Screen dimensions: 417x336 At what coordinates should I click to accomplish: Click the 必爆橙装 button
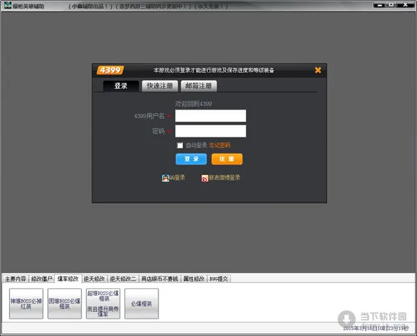141,304
